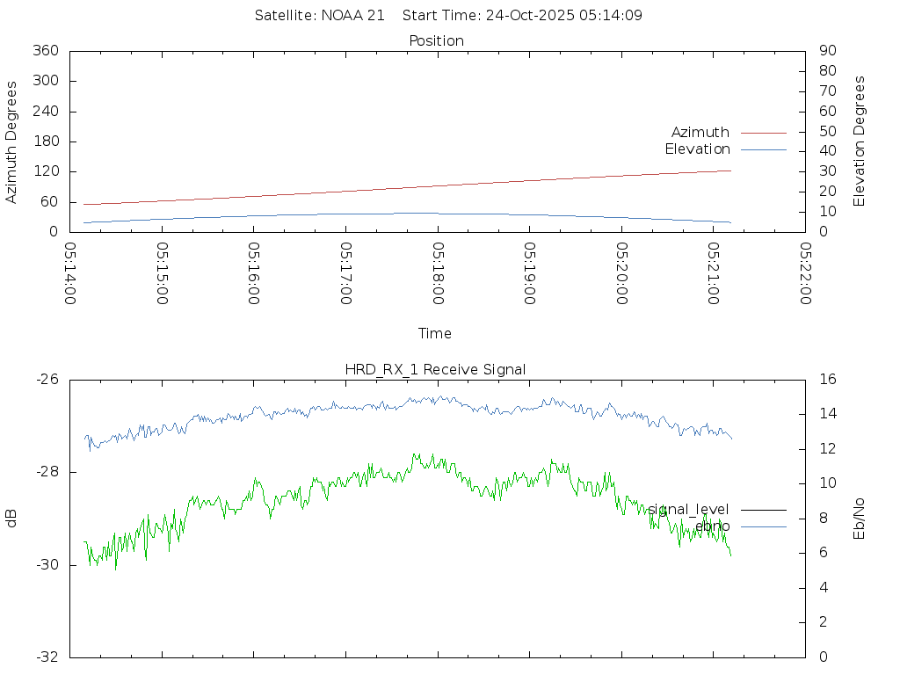
Task: Click the ebno legend line sample
Action: [x=763, y=526]
